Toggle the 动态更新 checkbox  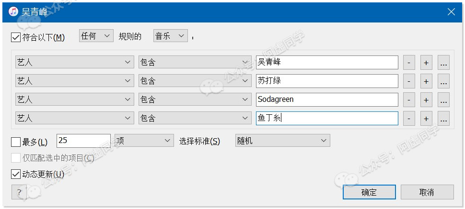point(15,174)
